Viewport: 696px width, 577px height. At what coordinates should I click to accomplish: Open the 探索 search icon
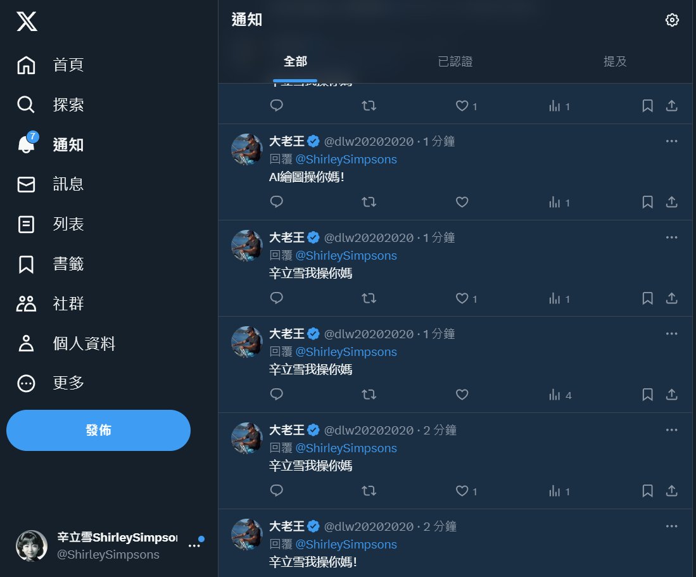[26, 105]
